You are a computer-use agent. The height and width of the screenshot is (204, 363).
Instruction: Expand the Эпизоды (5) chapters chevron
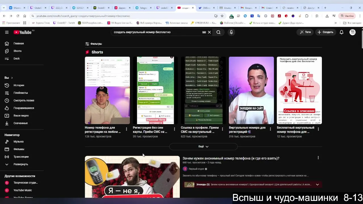(x=317, y=184)
